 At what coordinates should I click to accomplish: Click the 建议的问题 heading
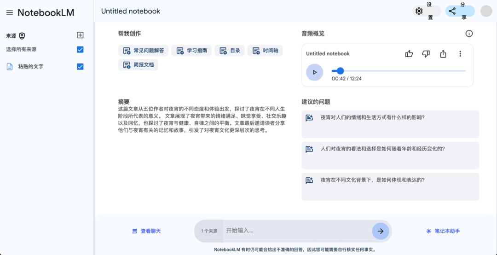(316, 102)
